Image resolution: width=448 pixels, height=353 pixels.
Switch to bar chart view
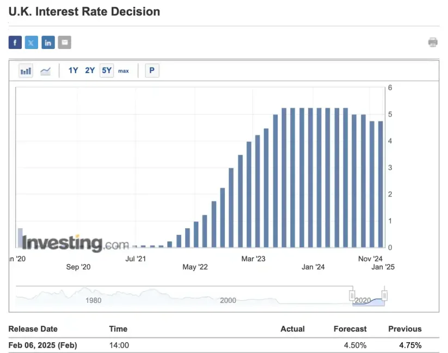click(26, 71)
